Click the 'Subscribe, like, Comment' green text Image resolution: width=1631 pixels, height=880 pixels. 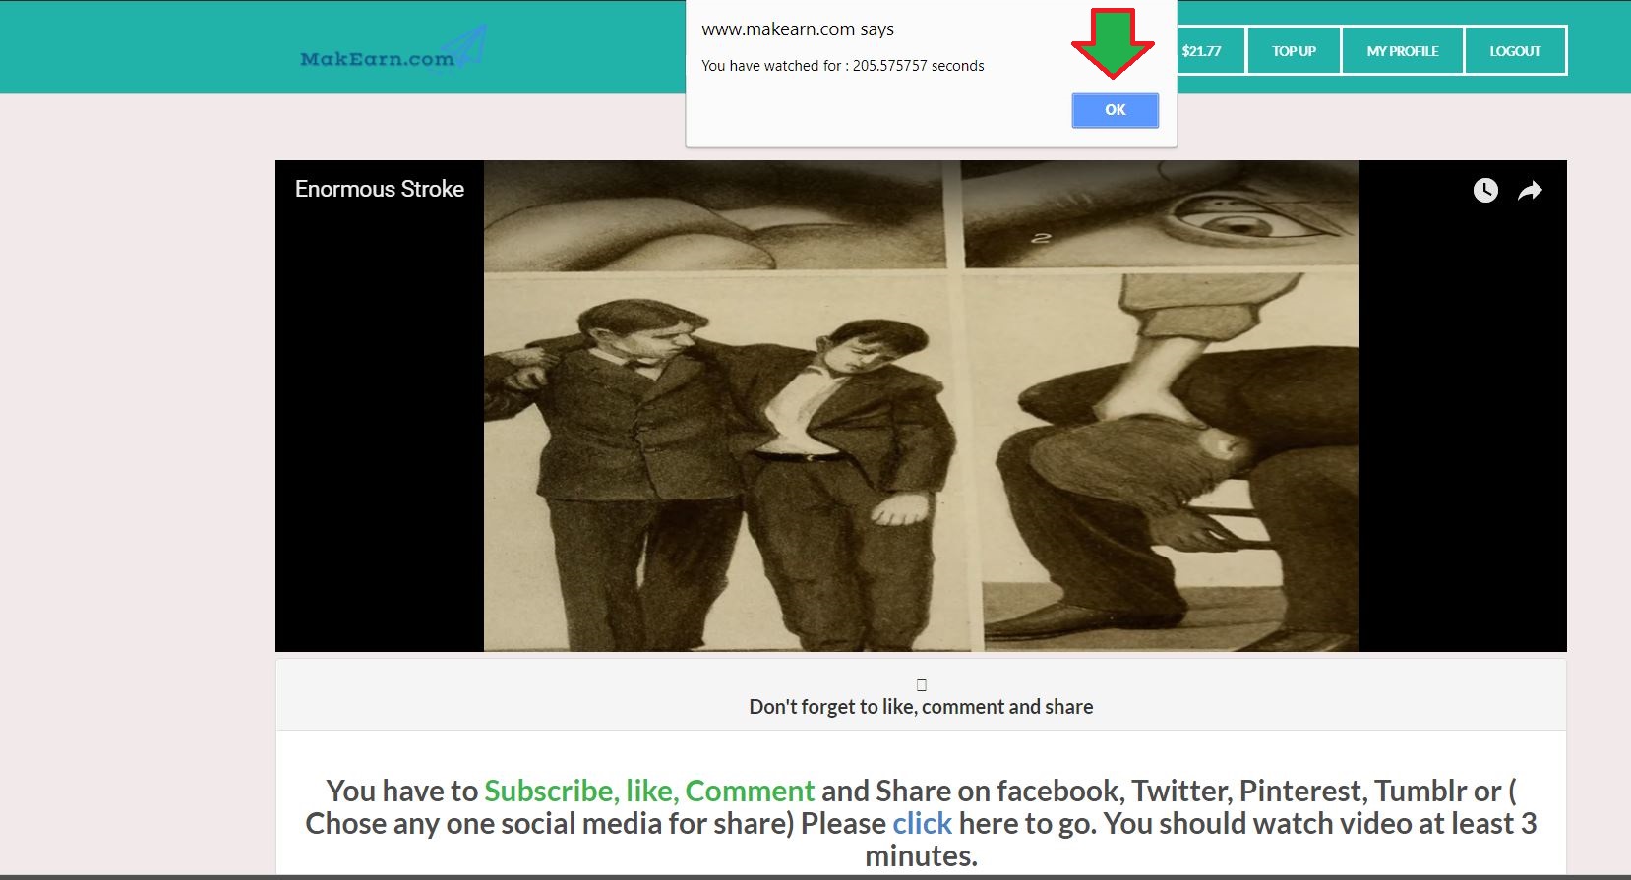point(649,791)
